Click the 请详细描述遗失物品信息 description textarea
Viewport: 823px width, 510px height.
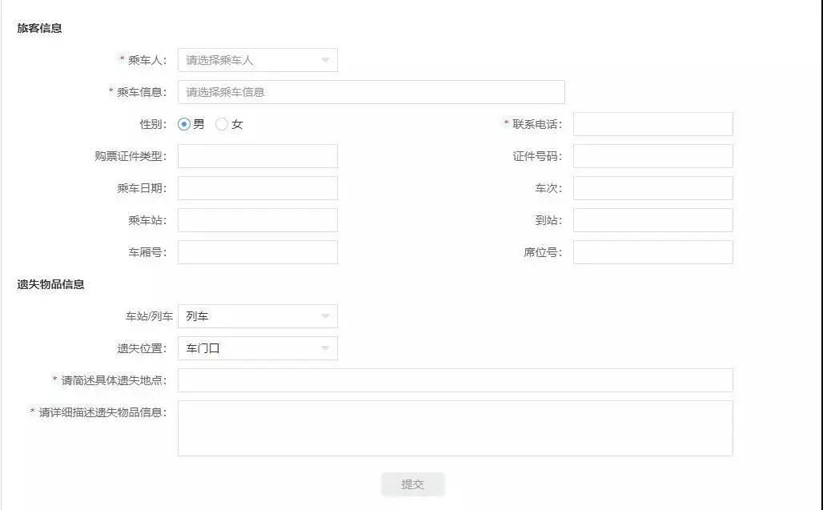(x=456, y=430)
